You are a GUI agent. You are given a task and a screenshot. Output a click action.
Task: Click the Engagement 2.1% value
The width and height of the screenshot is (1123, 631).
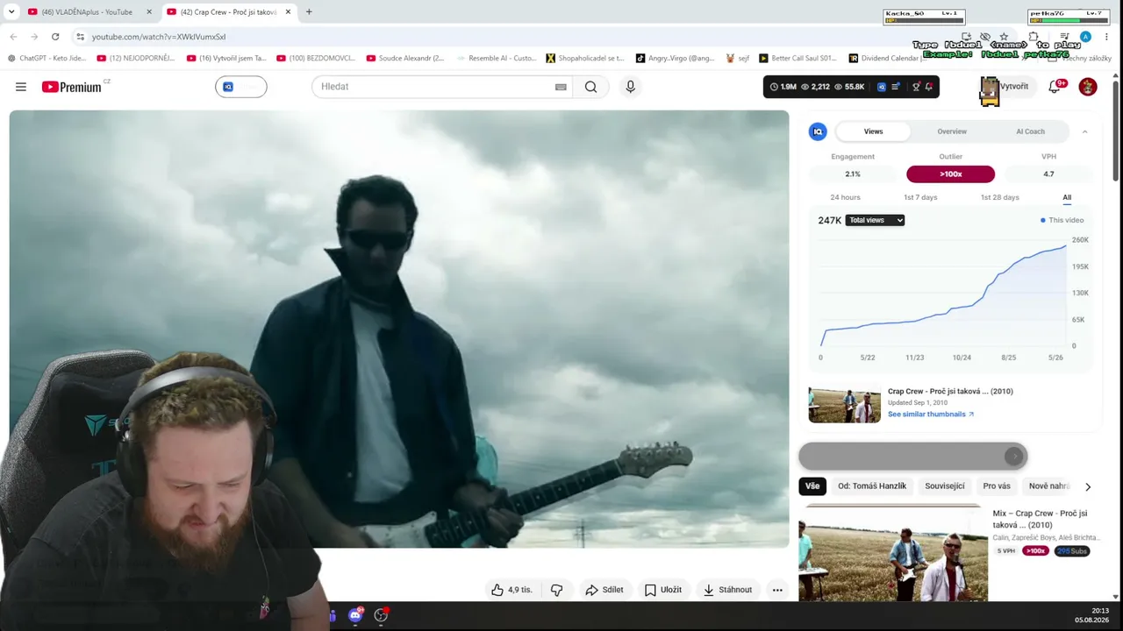[853, 174]
